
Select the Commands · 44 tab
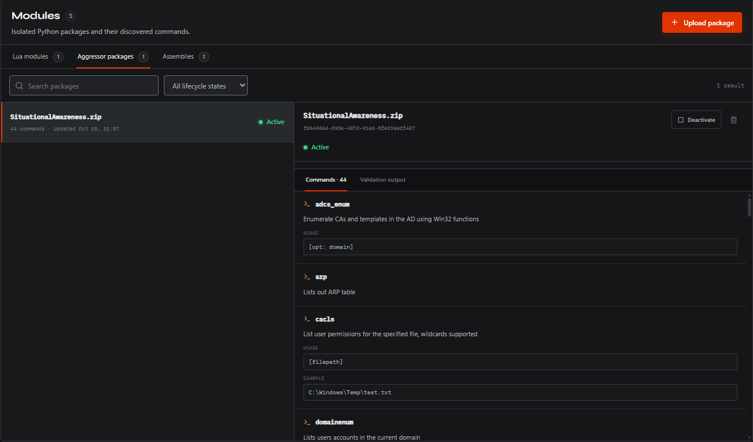(x=326, y=180)
